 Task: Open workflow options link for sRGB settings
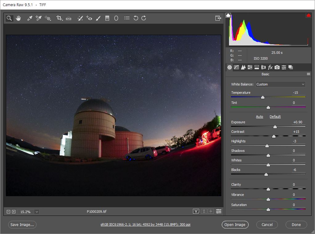tap(145, 224)
